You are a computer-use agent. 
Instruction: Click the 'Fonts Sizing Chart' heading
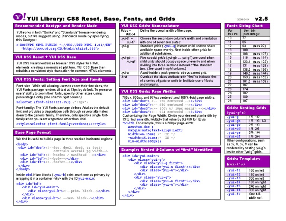coord(245,26)
